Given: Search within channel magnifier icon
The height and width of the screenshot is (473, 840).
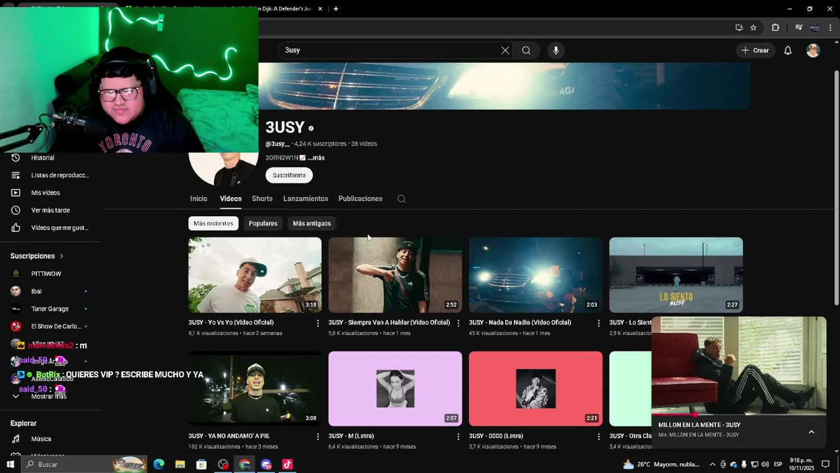Looking at the screenshot, I should tap(402, 199).
